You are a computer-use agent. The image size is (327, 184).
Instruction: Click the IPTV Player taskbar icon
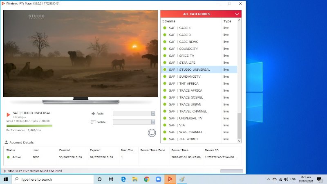170,179
